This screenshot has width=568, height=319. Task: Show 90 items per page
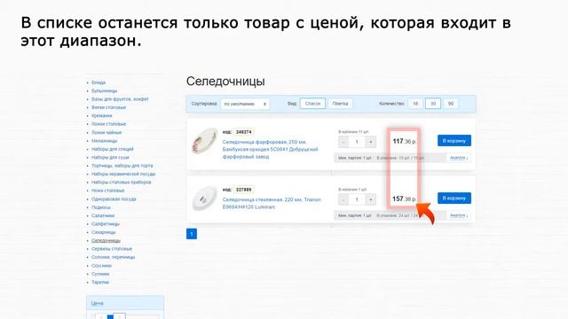pyautogui.click(x=451, y=104)
